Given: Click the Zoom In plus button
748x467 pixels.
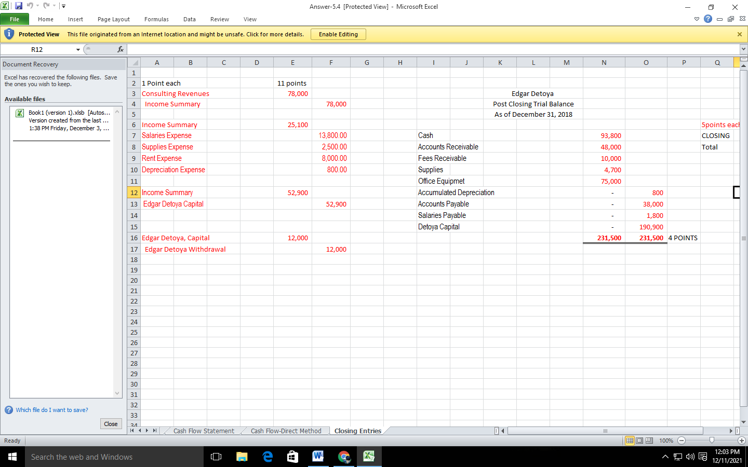Looking at the screenshot, I should (742, 441).
